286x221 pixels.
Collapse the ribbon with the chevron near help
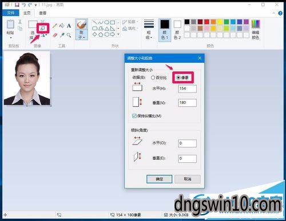click(x=273, y=13)
